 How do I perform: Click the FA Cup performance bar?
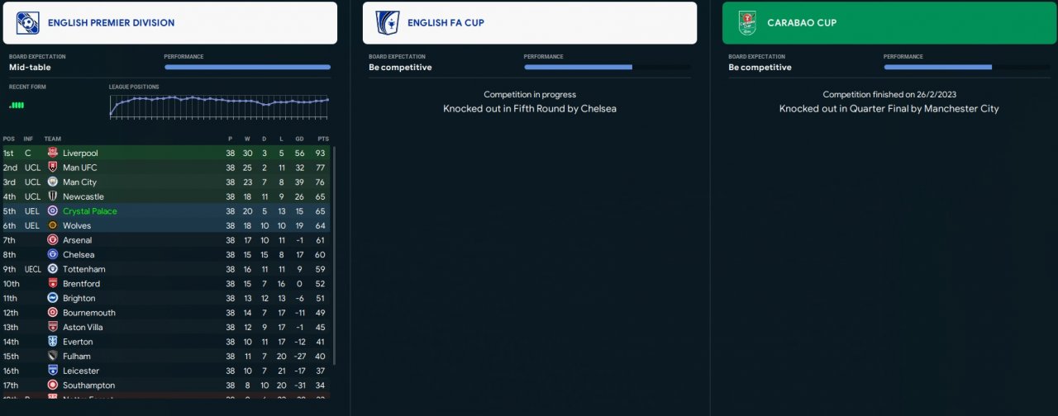608,67
